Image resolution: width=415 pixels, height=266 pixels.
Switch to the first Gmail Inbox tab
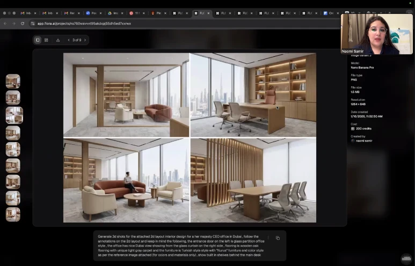(x=27, y=13)
